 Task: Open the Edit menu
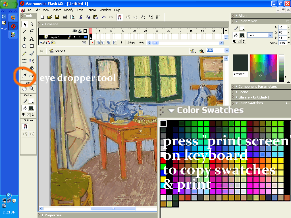(x=37, y=10)
